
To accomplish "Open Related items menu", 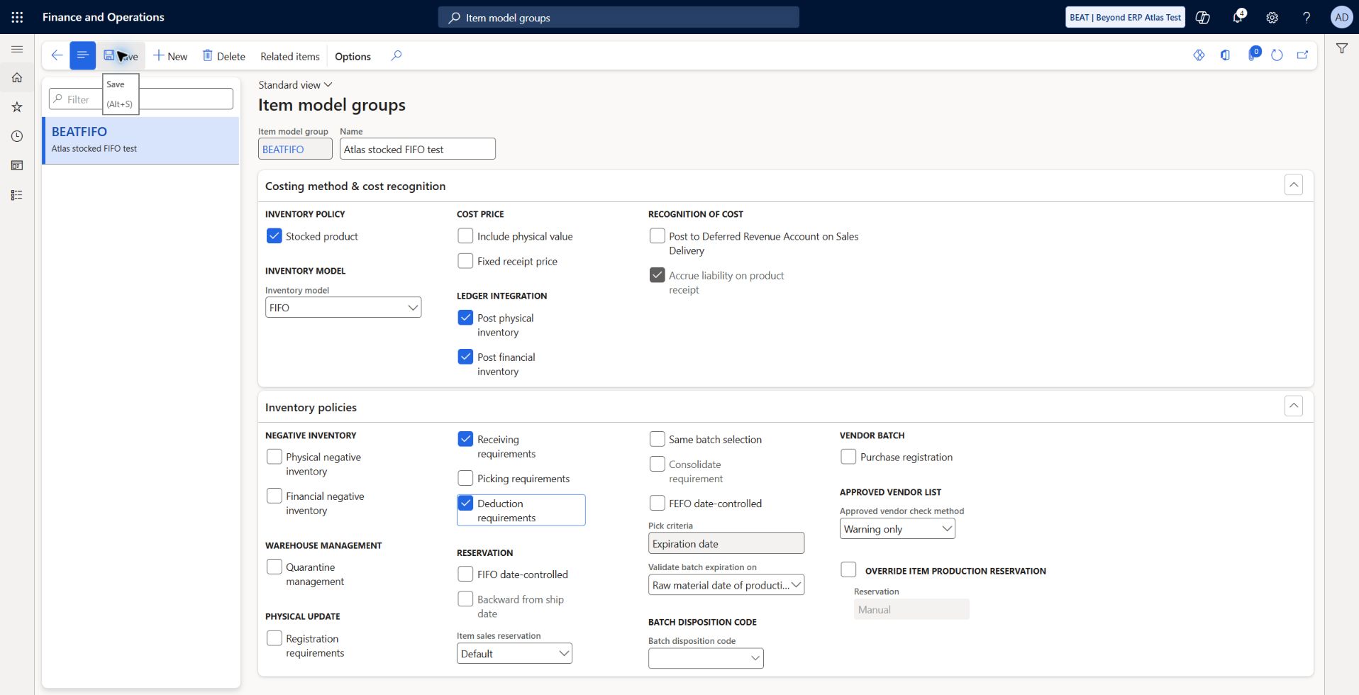I will (289, 56).
